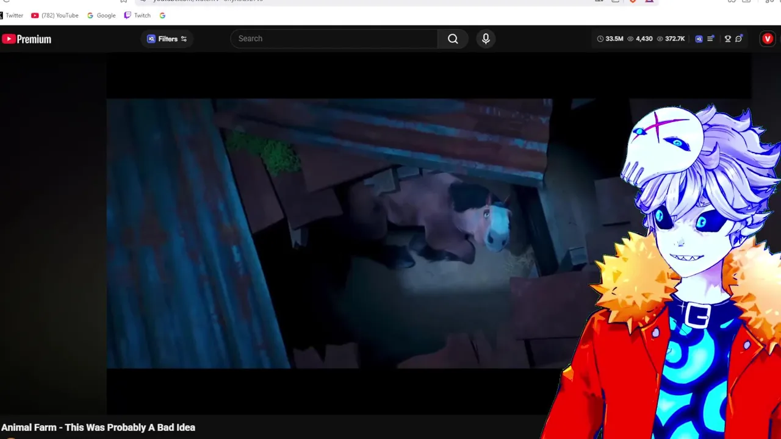Start voice search with microphone icon
This screenshot has height=439, width=781.
(486, 38)
